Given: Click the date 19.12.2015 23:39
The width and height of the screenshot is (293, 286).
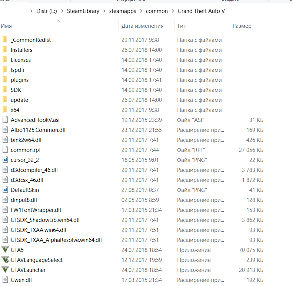Looking at the screenshot, I should click(141, 120).
